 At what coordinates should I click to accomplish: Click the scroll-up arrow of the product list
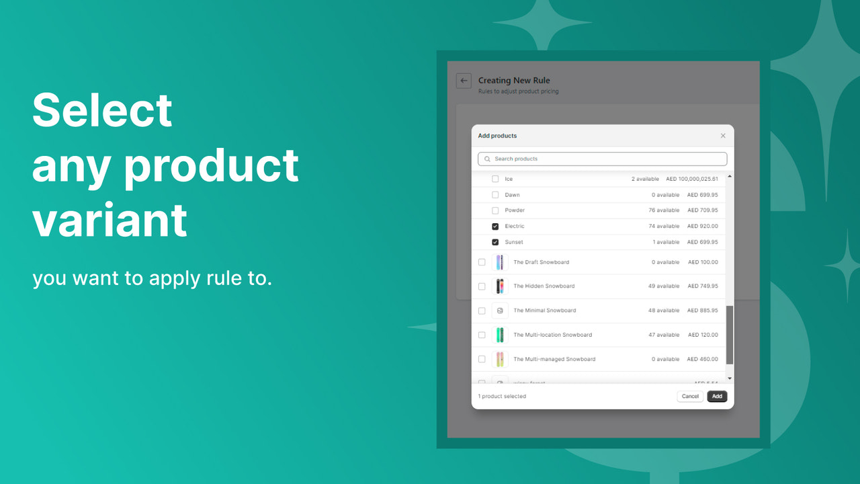point(730,176)
